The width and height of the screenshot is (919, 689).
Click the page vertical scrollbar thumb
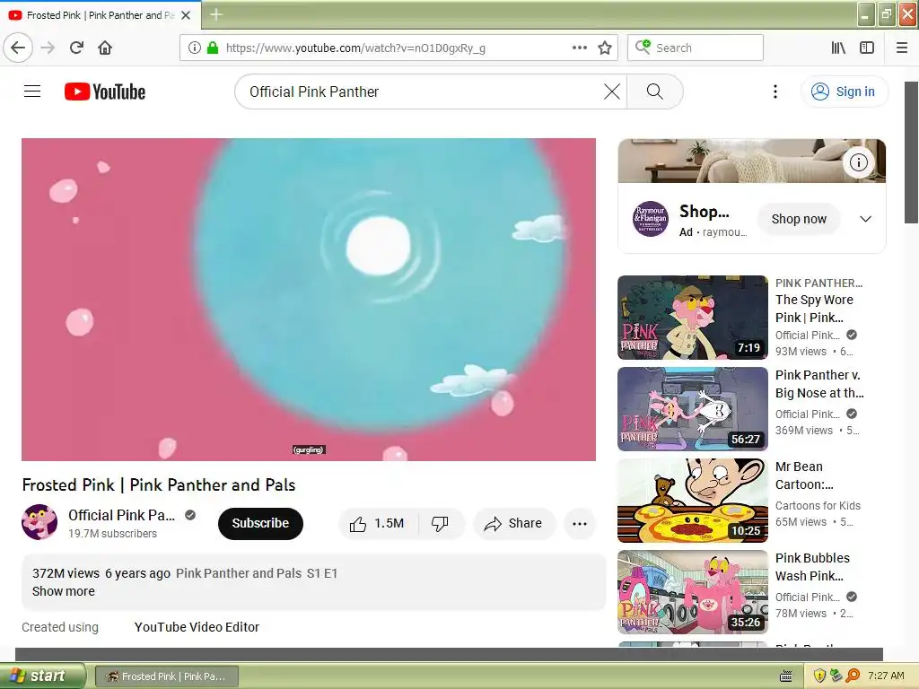coord(912,153)
